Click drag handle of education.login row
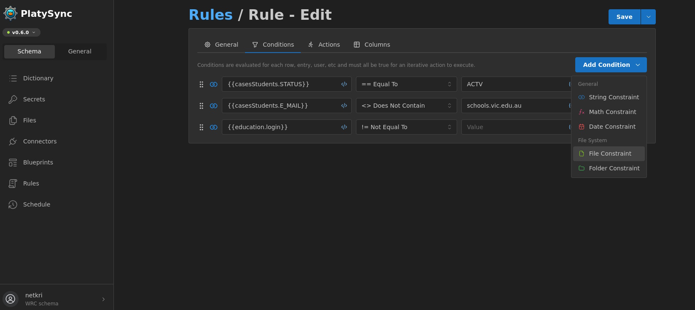Screen dimensions: 695x310 coord(202,127)
